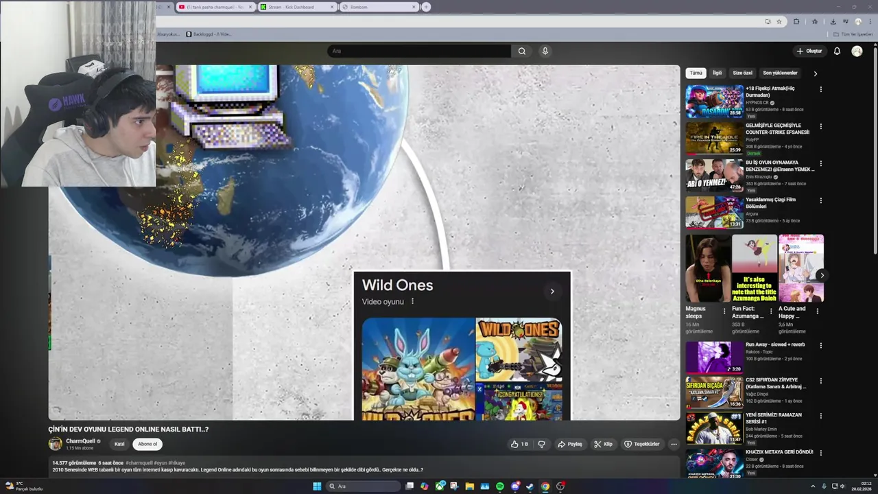Open options for Run Away video
Image resolution: width=878 pixels, height=494 pixels.
pos(820,345)
